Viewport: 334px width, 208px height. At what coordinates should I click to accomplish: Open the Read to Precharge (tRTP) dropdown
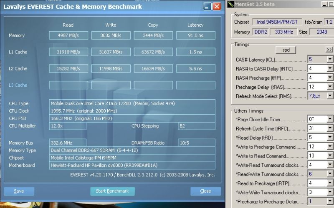coord(330,183)
